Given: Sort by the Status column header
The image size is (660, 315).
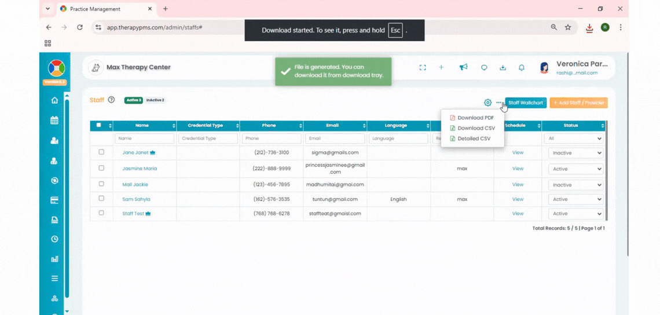Looking at the screenshot, I should (573, 126).
